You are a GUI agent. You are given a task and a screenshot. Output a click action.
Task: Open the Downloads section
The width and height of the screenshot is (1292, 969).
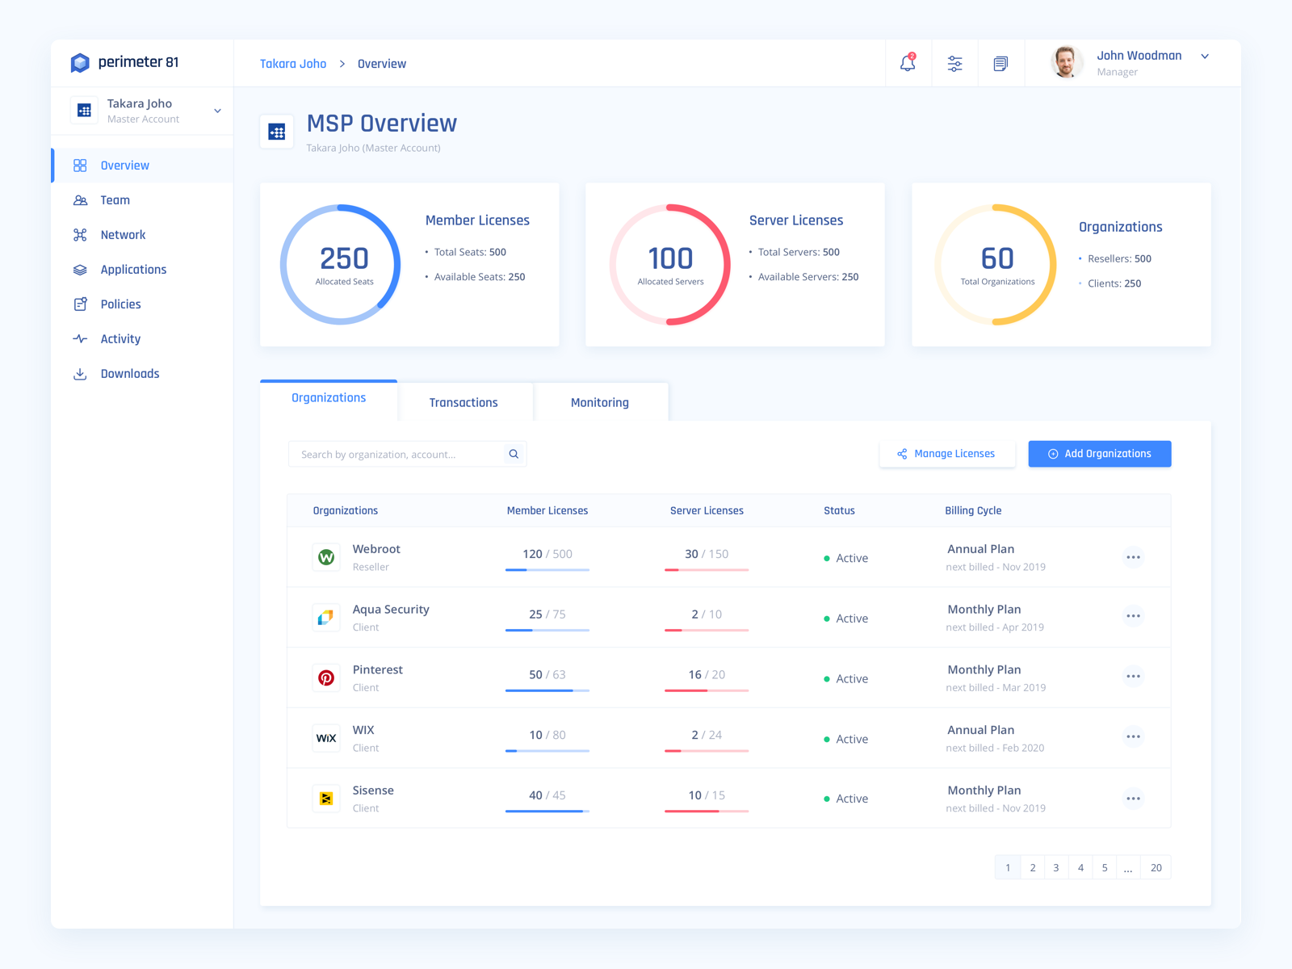(x=129, y=373)
